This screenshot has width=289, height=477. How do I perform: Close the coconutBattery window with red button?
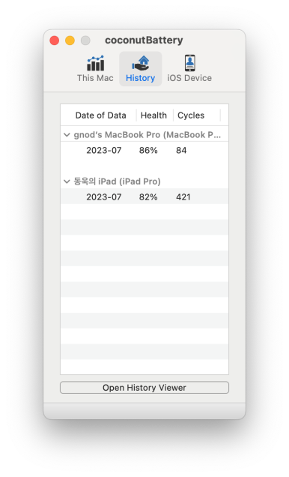click(55, 40)
